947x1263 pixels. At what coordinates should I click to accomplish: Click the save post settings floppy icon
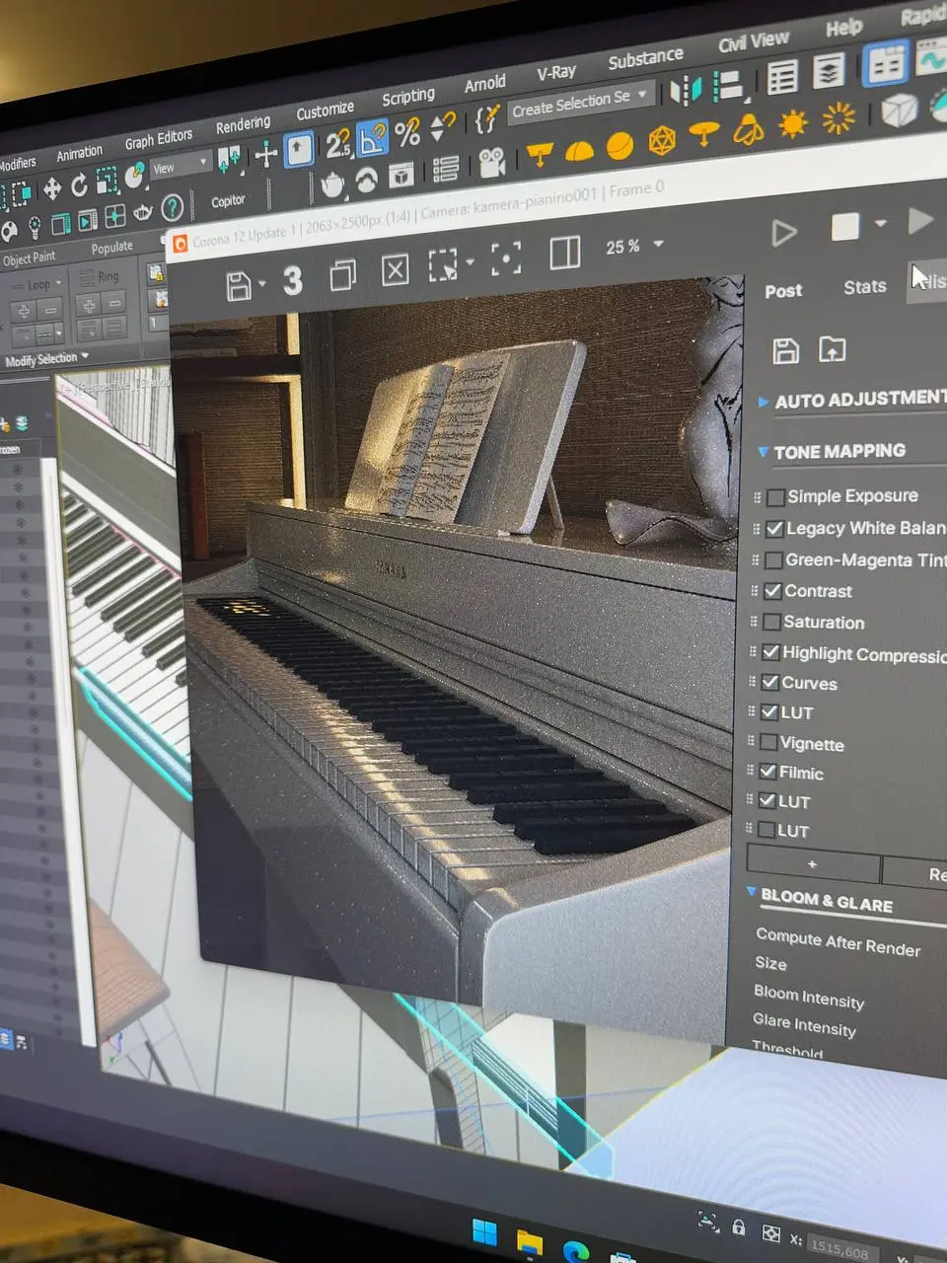[785, 350]
